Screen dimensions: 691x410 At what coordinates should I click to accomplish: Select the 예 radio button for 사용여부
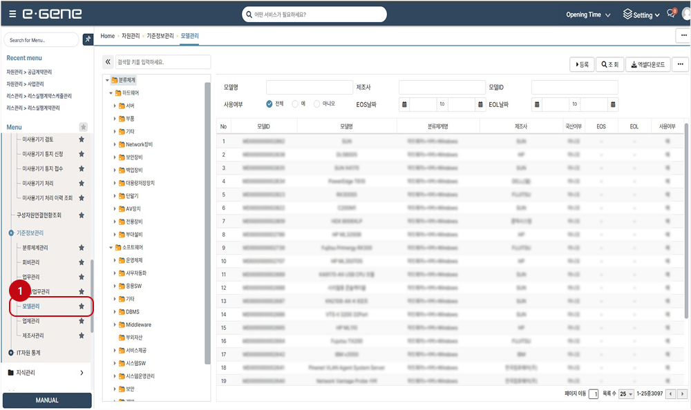pyautogui.click(x=295, y=104)
